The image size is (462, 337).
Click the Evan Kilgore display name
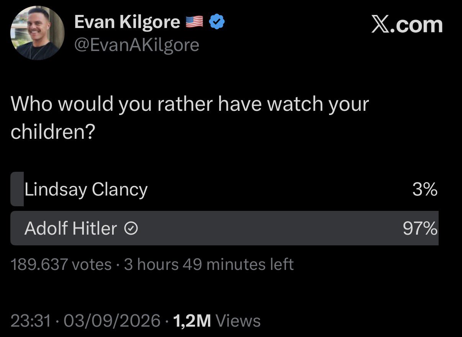(127, 23)
